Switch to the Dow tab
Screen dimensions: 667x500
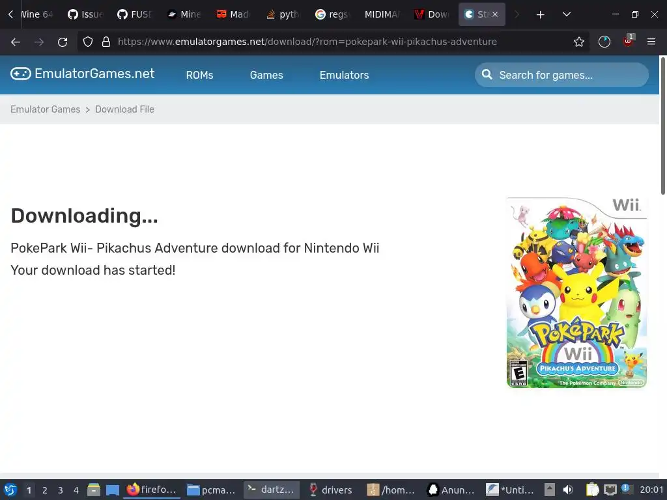pyautogui.click(x=431, y=14)
